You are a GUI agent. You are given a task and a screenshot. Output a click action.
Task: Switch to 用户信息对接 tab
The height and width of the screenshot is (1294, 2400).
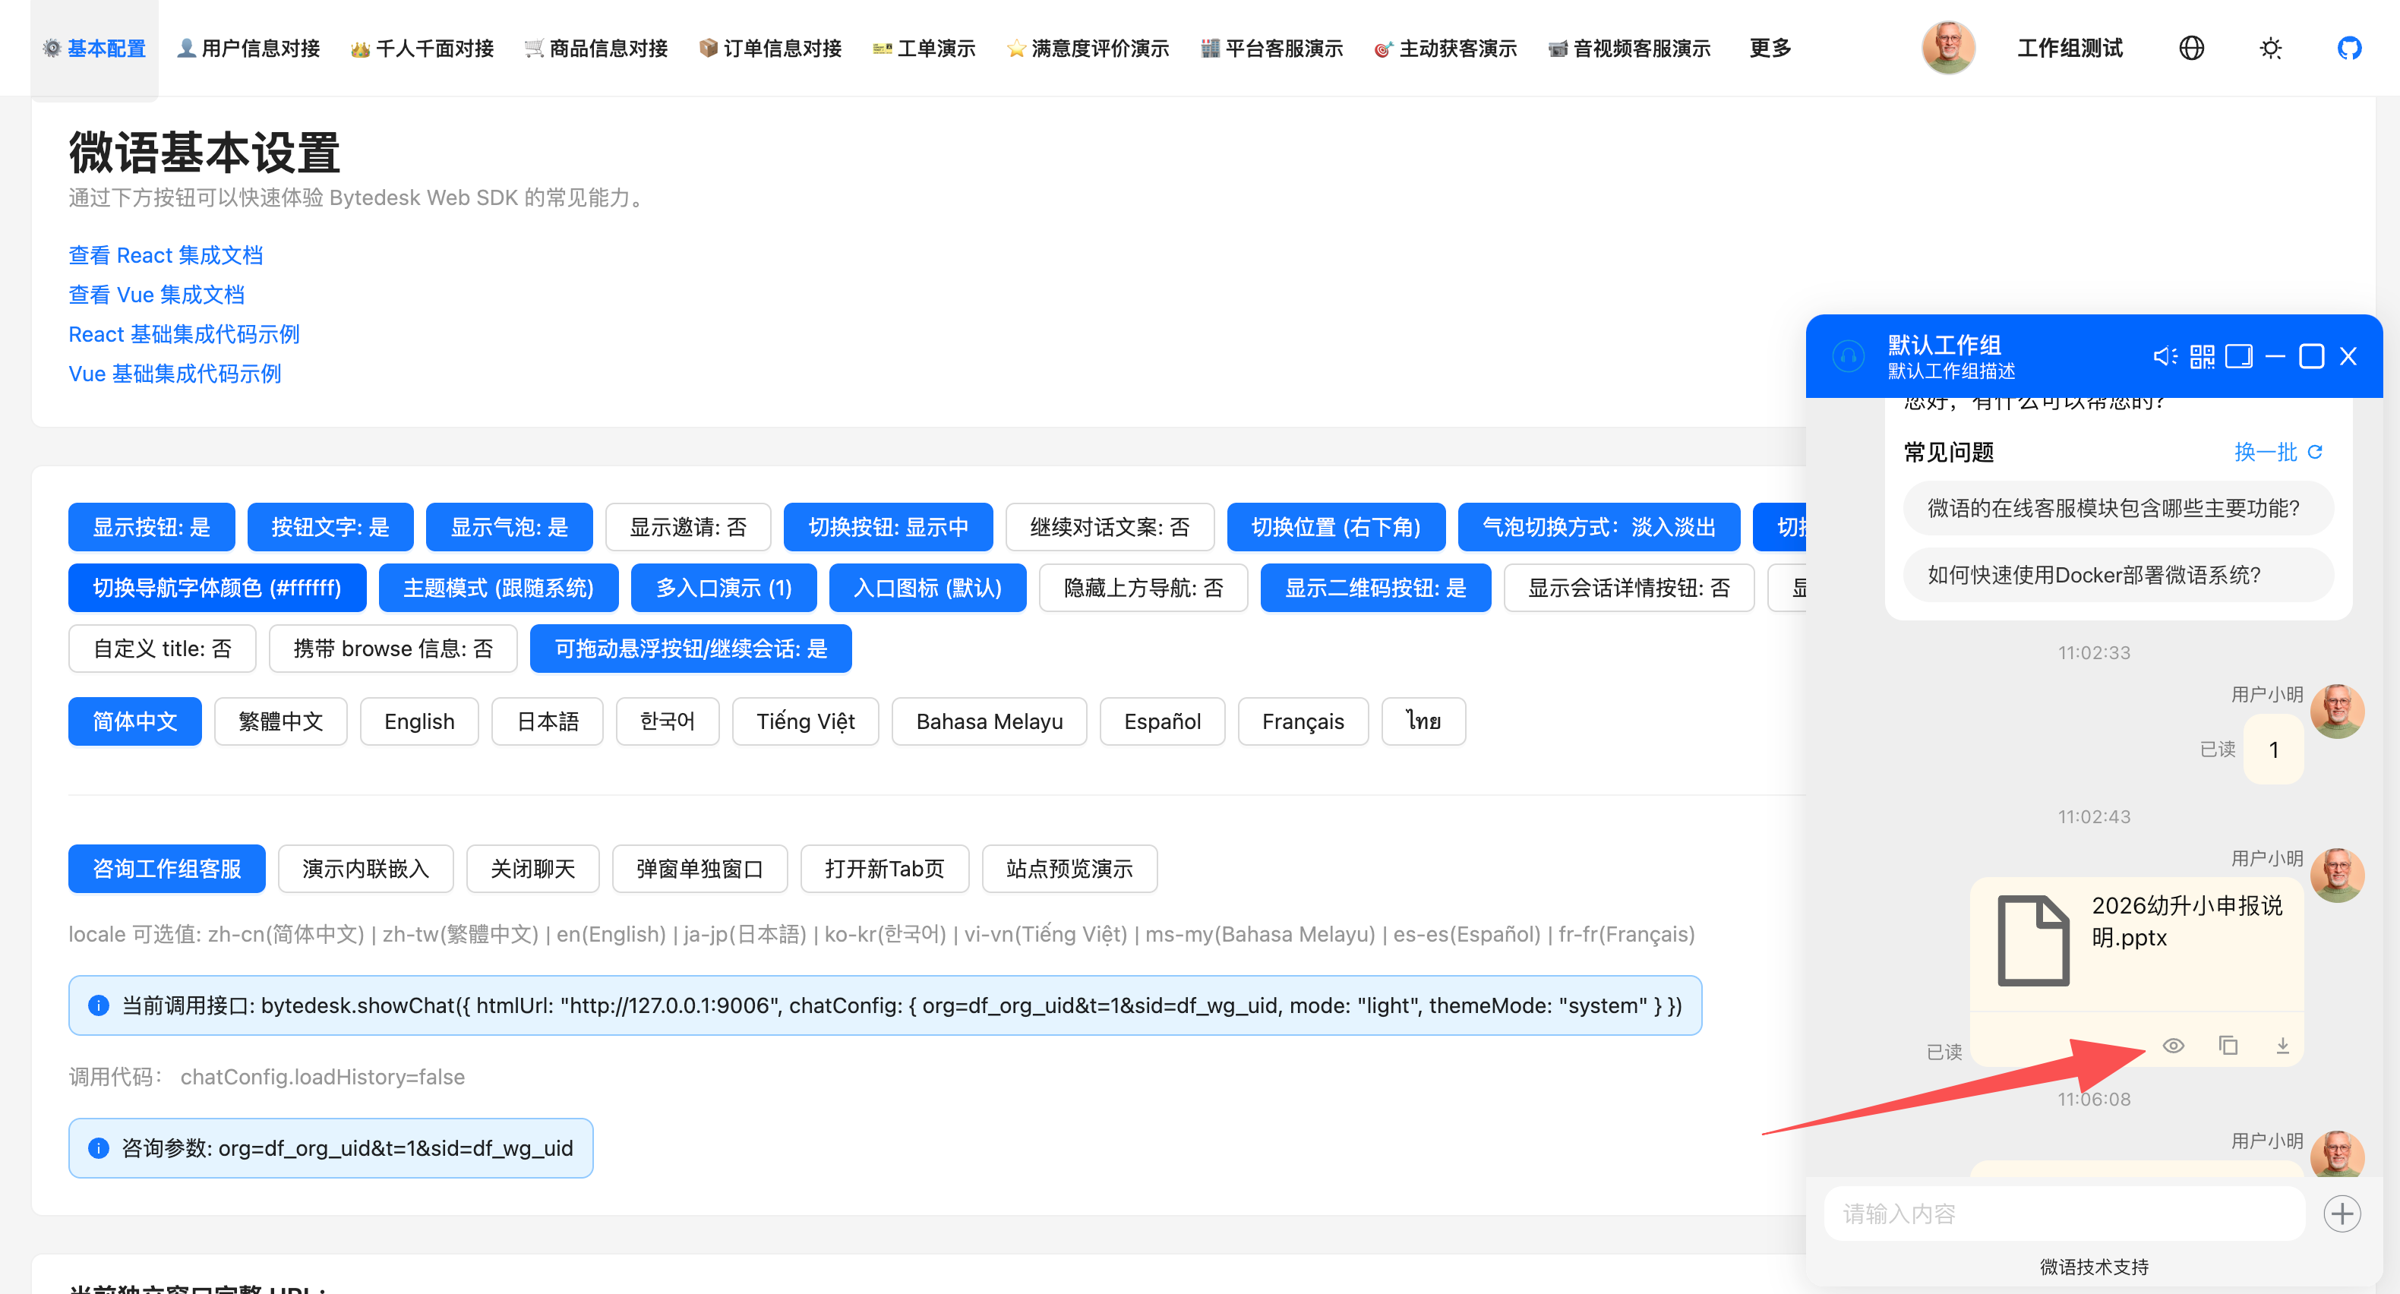[249, 48]
